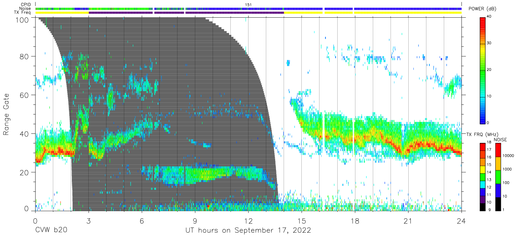Screen dimensions: 519x239
Task: Click the y-axis tick label '100'
Action: 22,19
